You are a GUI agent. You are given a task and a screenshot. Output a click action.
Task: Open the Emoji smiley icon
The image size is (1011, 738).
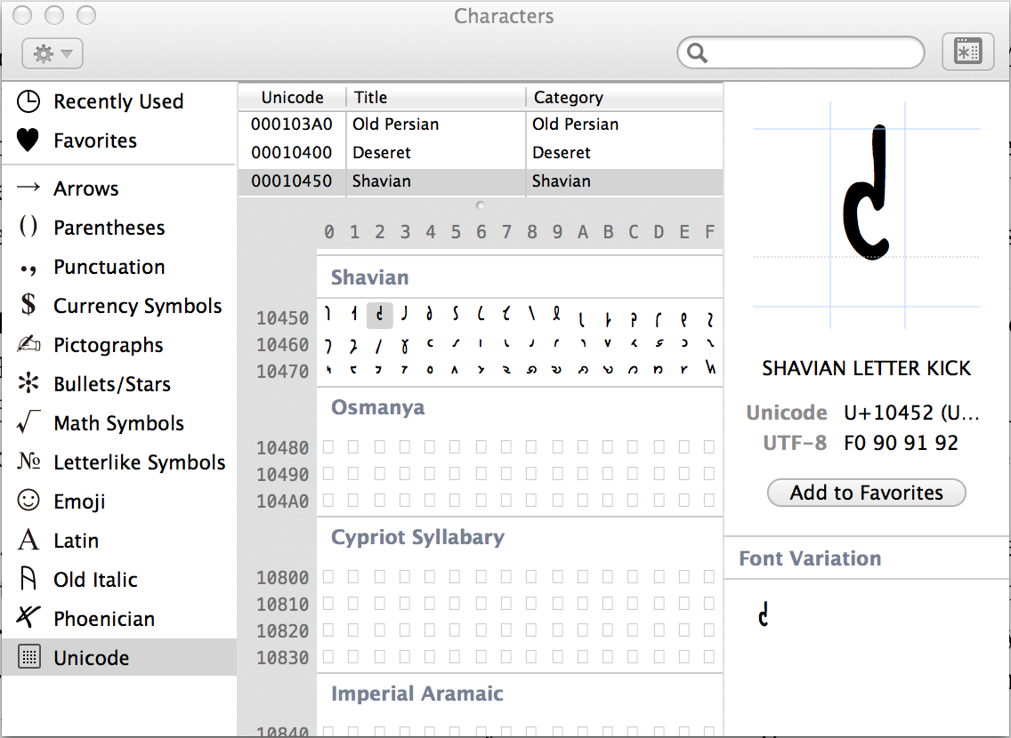[x=28, y=501]
